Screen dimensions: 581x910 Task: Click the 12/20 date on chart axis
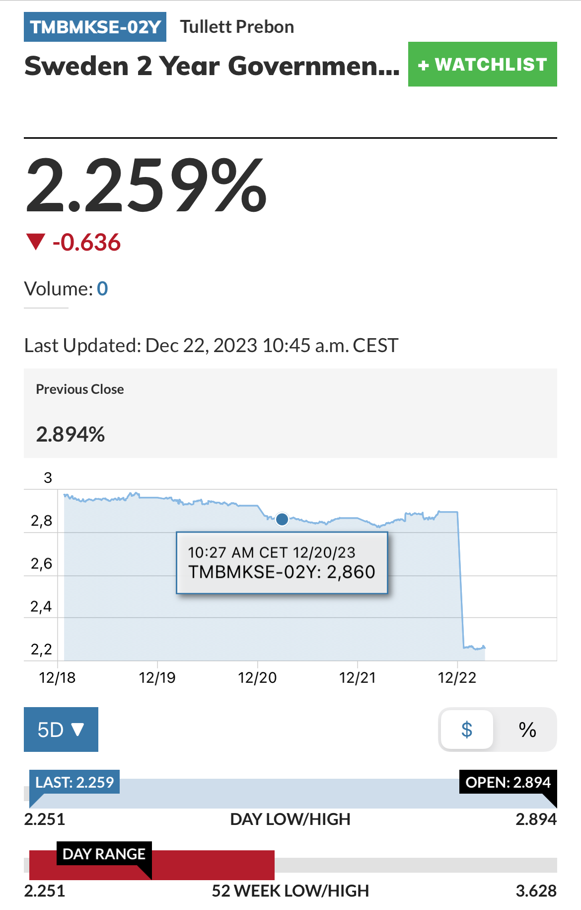pyautogui.click(x=257, y=678)
